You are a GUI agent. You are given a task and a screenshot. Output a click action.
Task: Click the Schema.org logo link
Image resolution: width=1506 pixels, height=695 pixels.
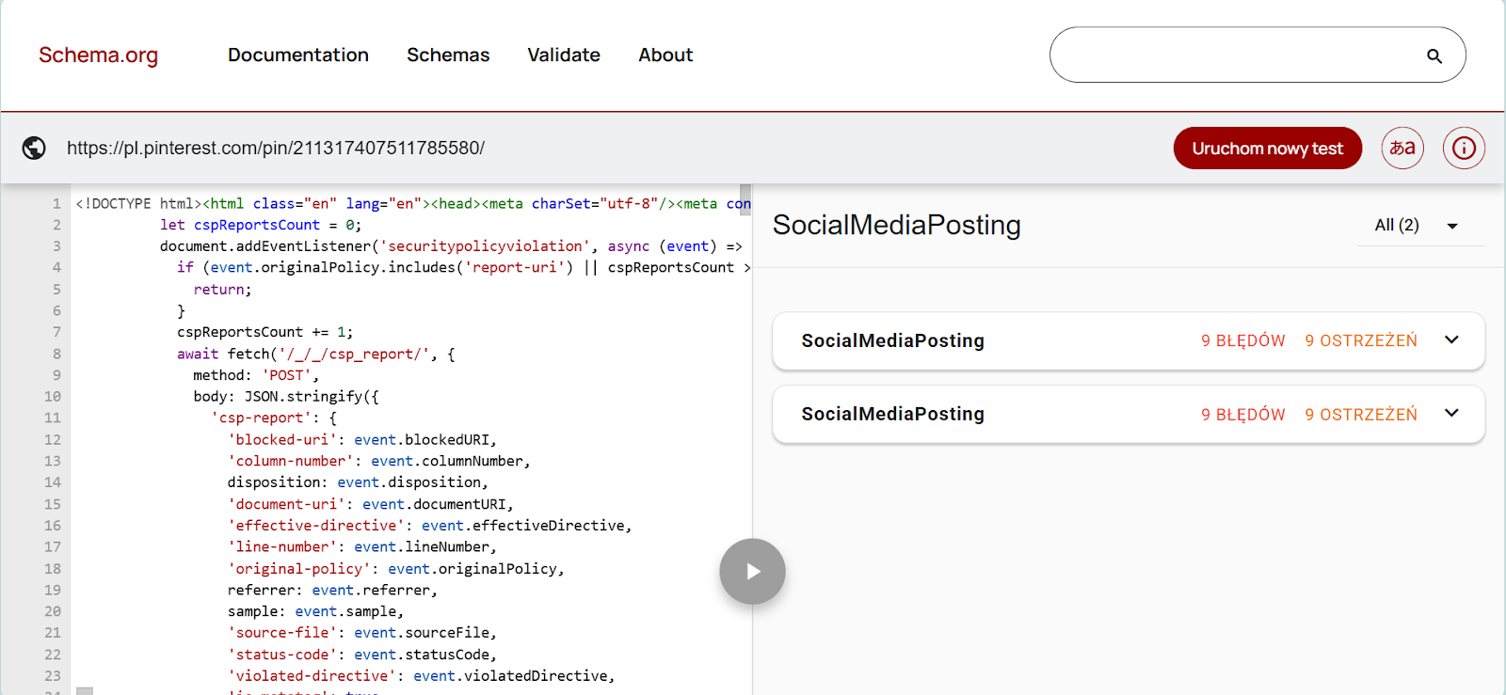click(x=98, y=55)
